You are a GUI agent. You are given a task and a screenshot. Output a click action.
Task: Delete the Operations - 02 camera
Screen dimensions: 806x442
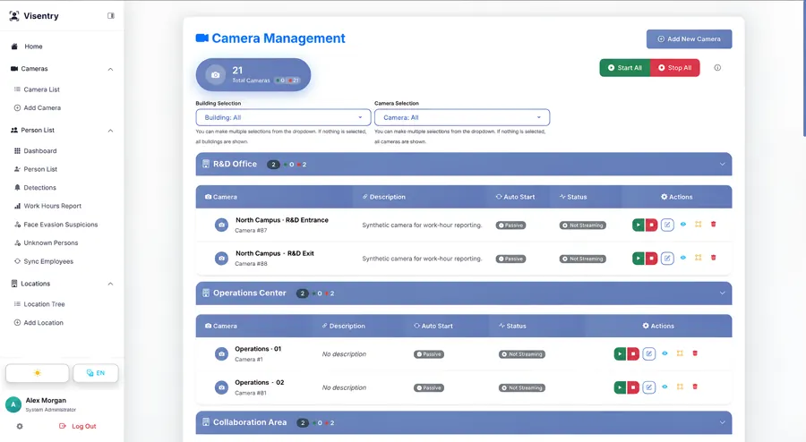[x=695, y=387]
